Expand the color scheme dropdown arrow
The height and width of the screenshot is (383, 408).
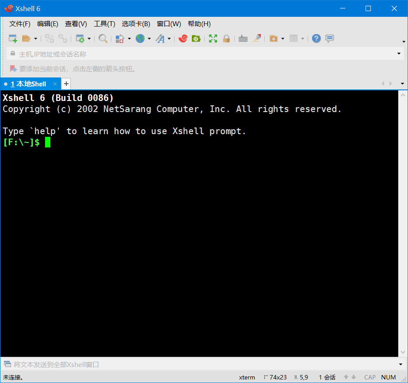point(129,39)
